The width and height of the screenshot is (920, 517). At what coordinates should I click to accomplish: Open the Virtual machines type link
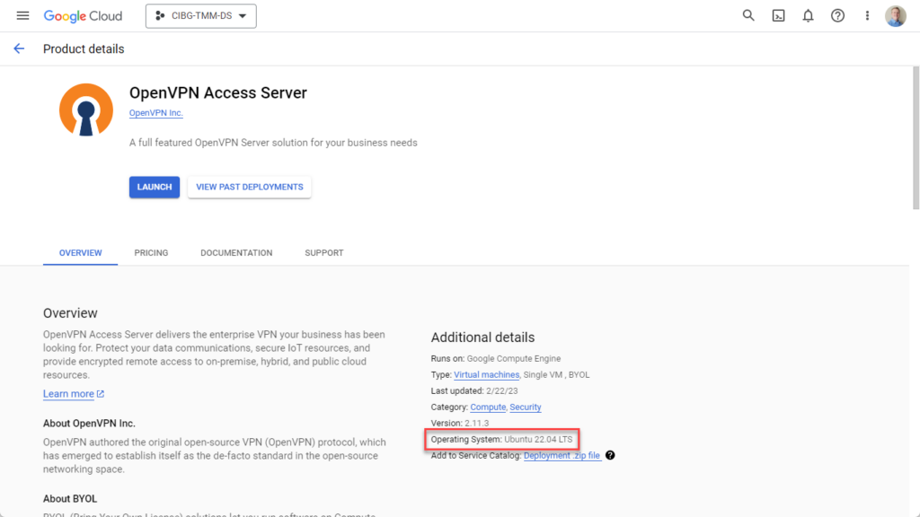pos(486,374)
